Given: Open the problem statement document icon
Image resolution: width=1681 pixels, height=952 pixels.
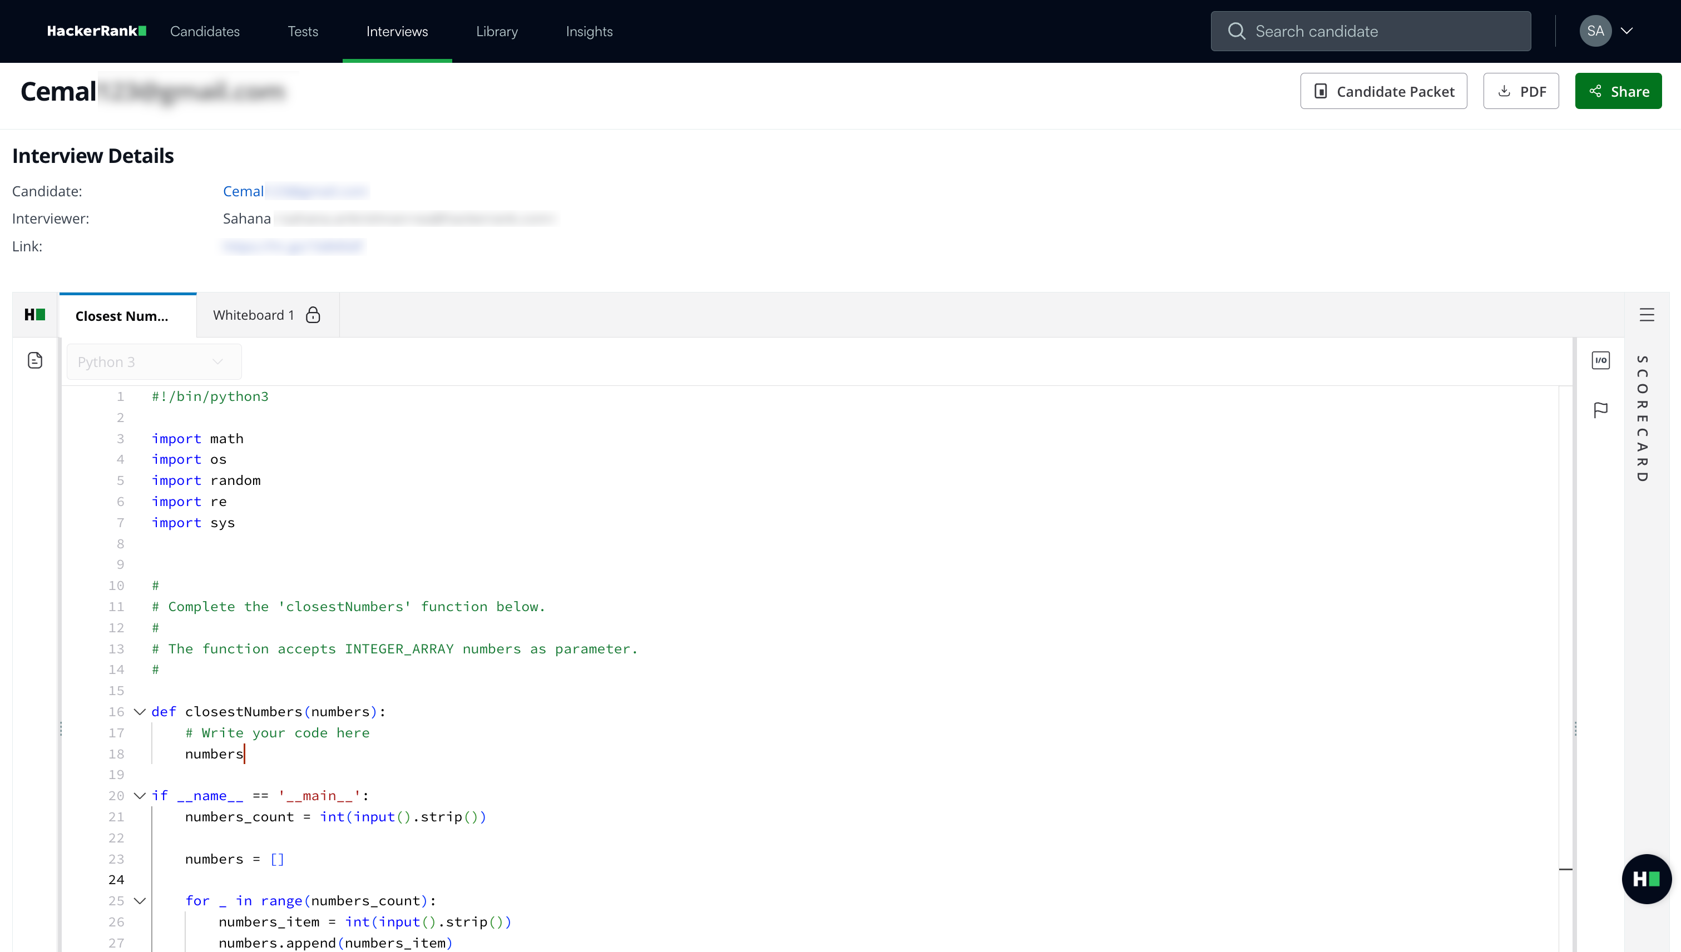Looking at the screenshot, I should coord(35,360).
